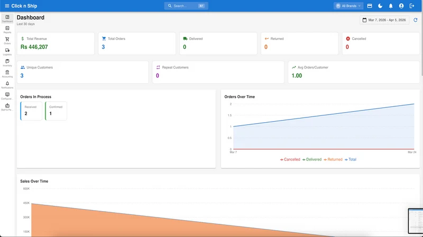This screenshot has width=423, height=237.
Task: Click the Repeat Customers icon
Action: point(158,67)
